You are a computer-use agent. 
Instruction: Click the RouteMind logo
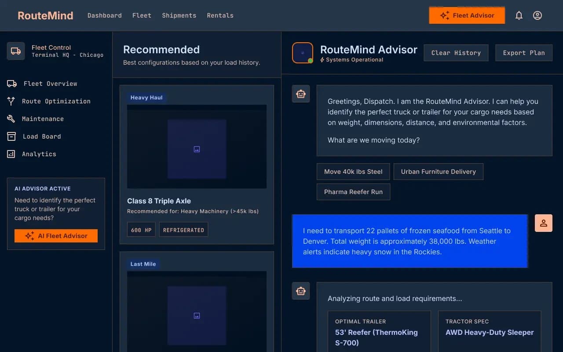[x=45, y=15]
